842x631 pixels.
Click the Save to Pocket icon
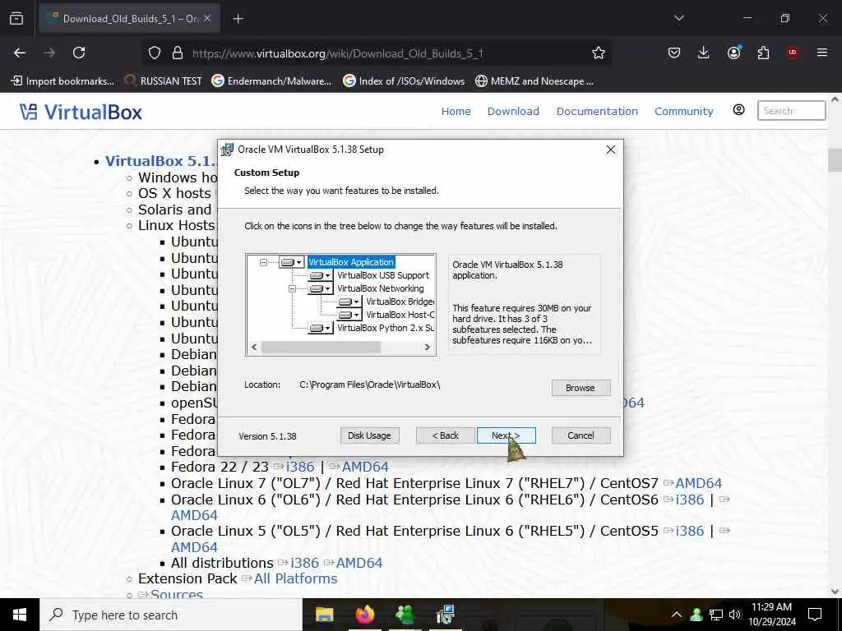[x=674, y=53]
